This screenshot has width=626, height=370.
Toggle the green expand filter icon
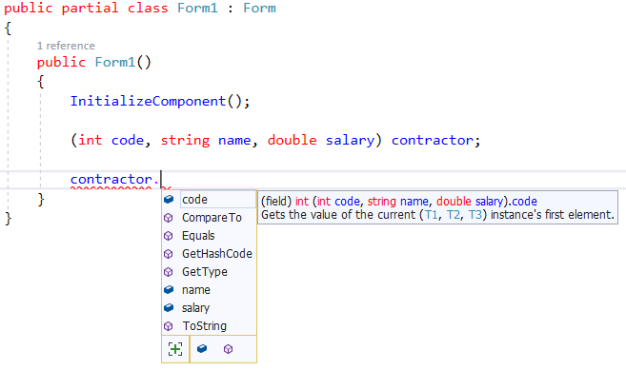click(x=175, y=349)
